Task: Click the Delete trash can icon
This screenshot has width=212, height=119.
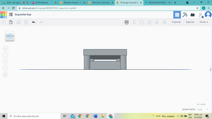Action: 26,22
